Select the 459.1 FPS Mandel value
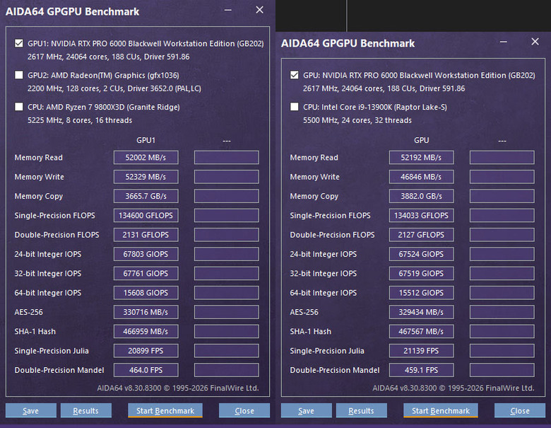Image resolution: width=551 pixels, height=428 pixels. [421, 370]
